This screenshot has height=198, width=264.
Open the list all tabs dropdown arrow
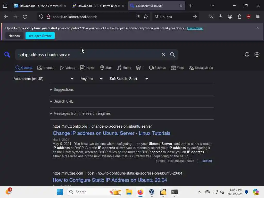[213, 6]
